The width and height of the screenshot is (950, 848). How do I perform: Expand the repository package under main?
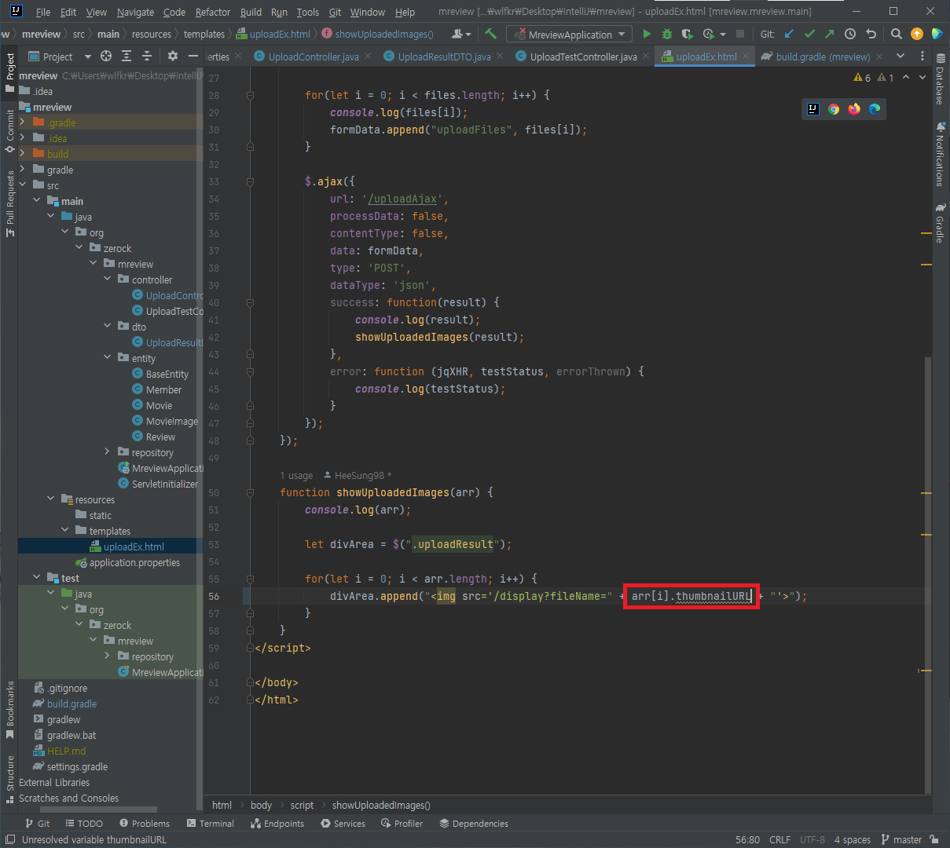click(x=108, y=451)
